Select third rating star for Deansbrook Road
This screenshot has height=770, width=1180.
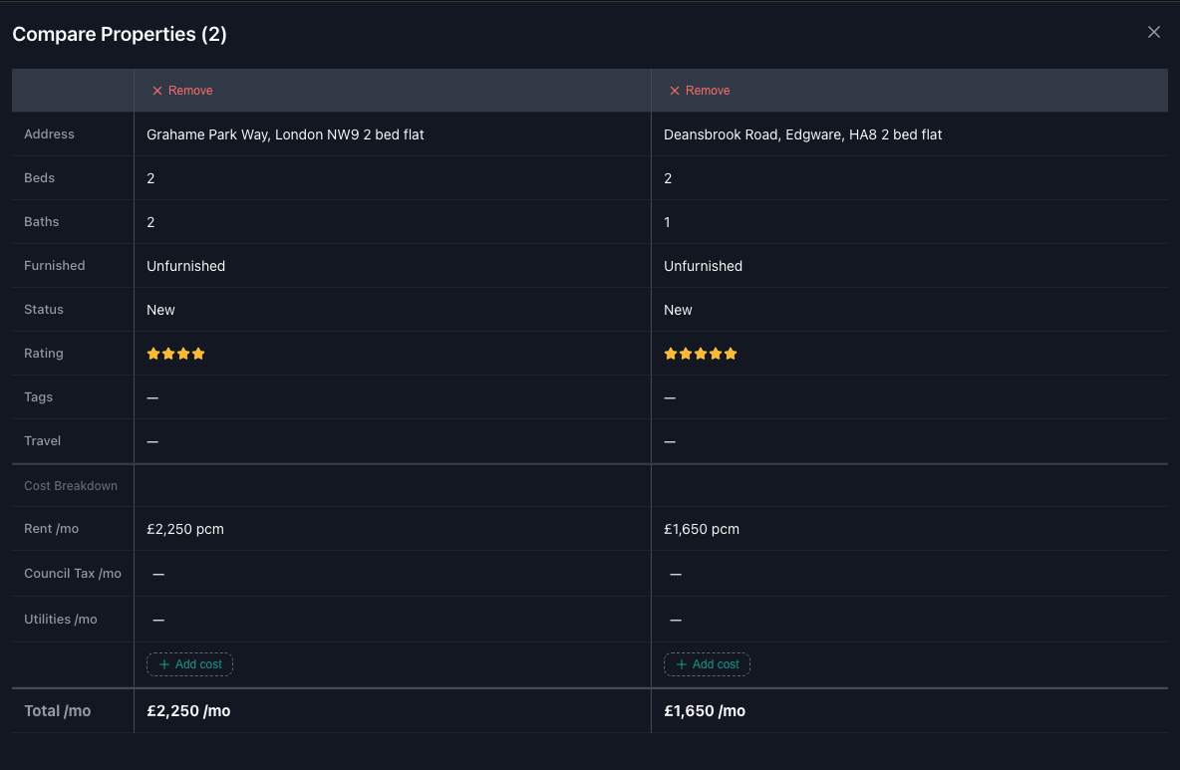click(x=701, y=354)
